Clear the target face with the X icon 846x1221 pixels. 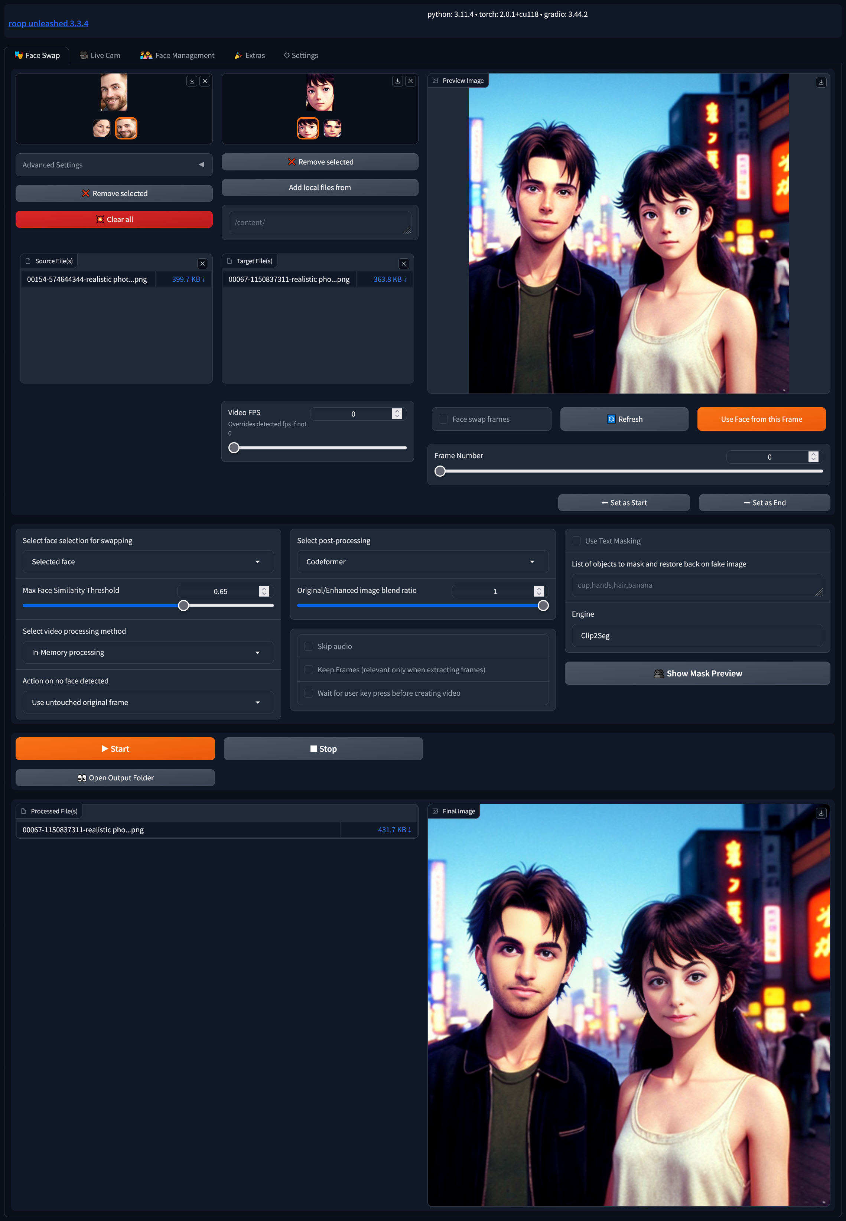tap(410, 81)
